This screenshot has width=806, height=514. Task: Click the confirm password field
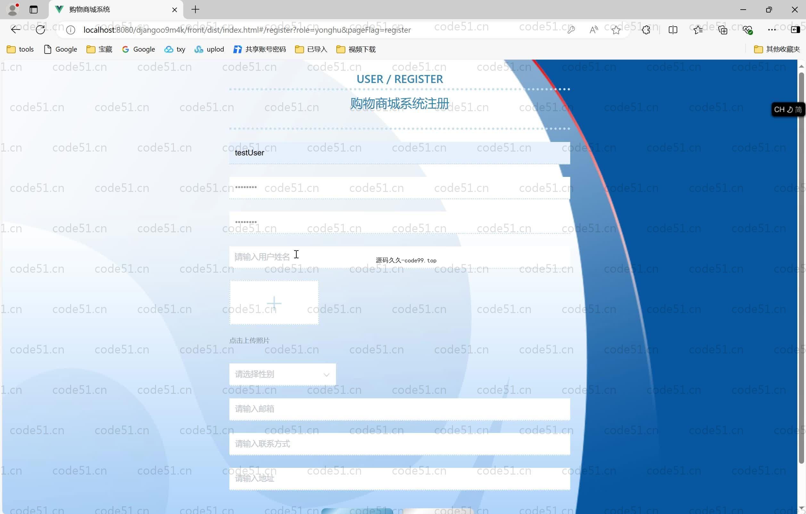coord(399,222)
